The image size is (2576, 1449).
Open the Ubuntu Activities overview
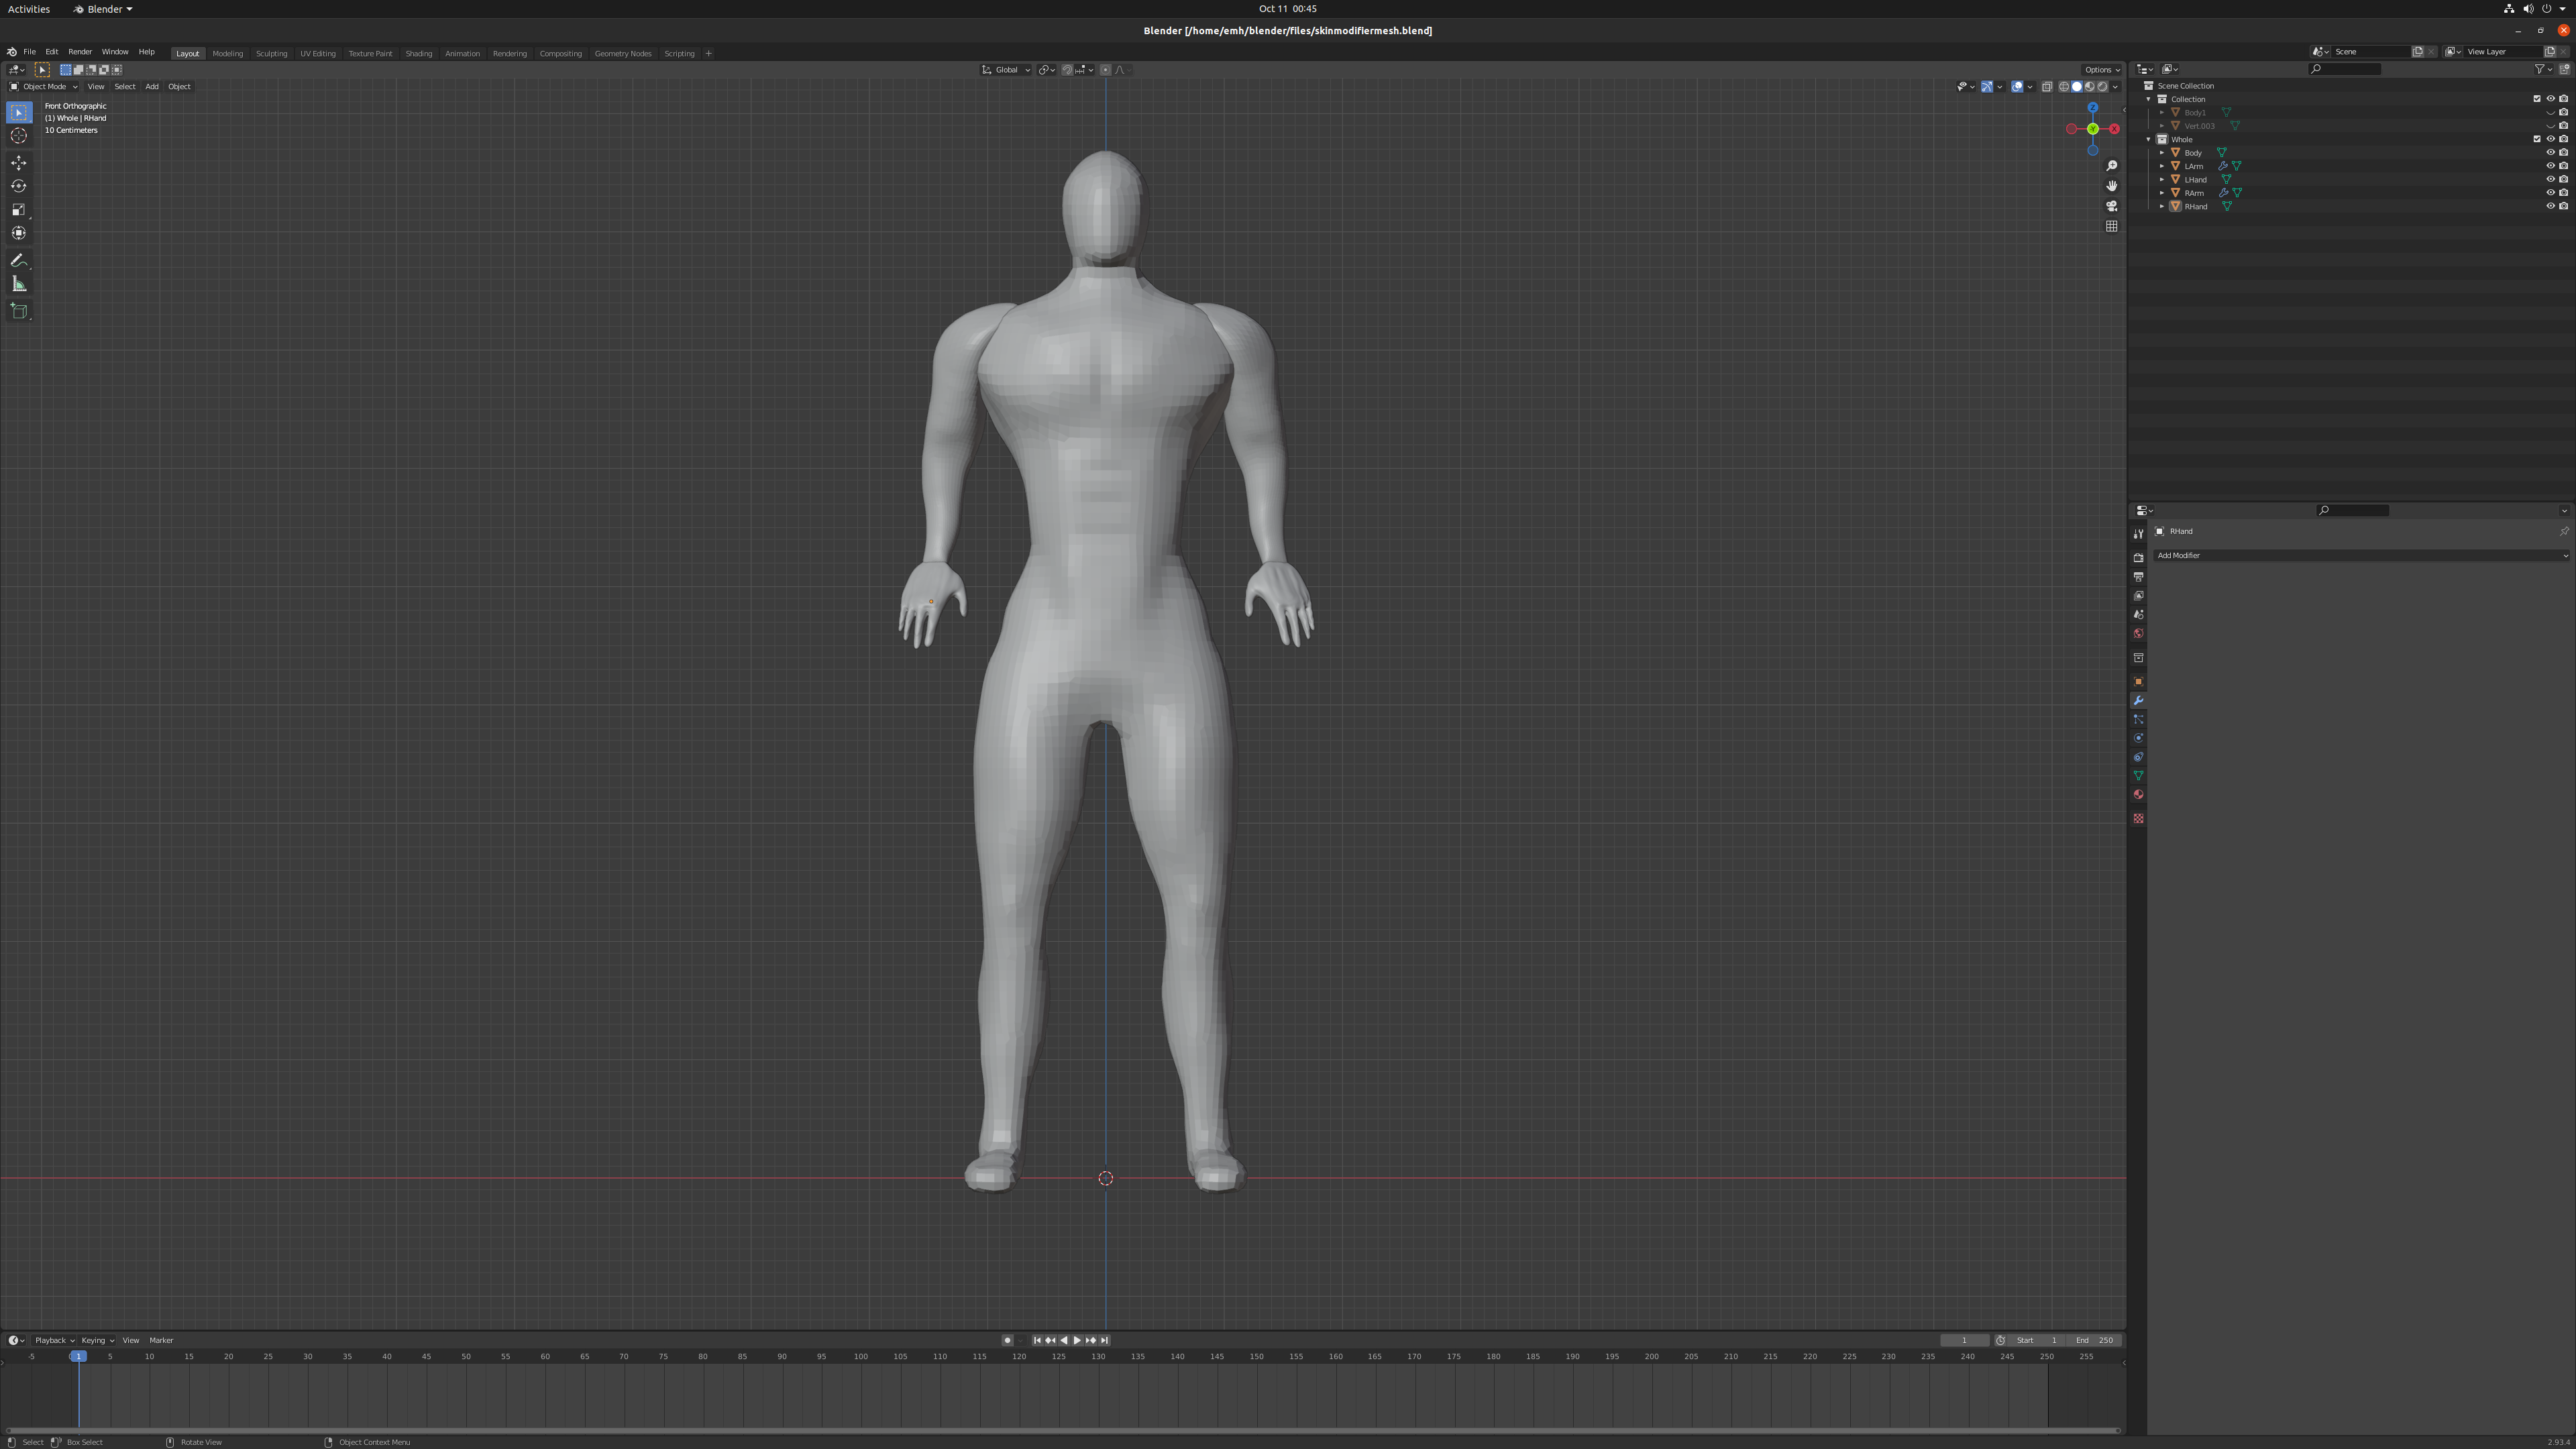click(29, 9)
